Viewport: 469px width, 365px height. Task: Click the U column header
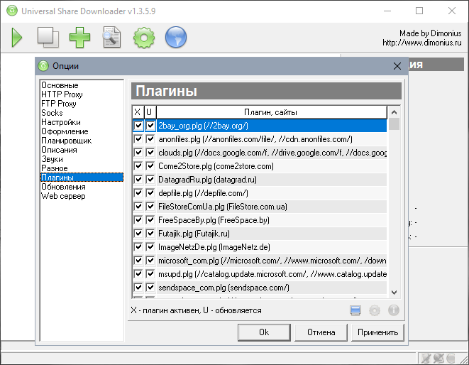[150, 112]
